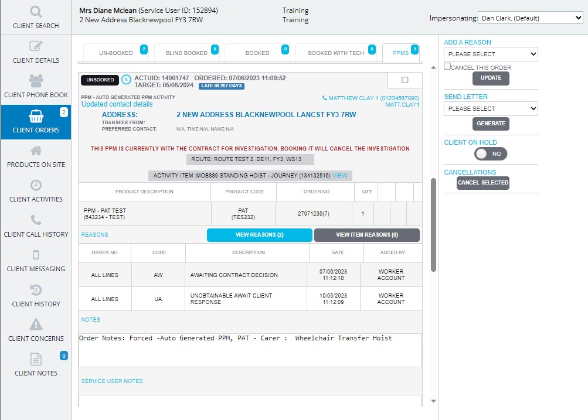
Task: Click the 10/05/2023 11:12:09 date cell
Action: click(x=334, y=299)
